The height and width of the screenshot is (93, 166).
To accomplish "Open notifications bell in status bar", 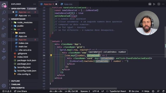I will pyautogui.click(x=163, y=91).
